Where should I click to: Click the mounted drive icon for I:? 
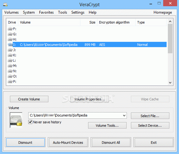point(10,45)
